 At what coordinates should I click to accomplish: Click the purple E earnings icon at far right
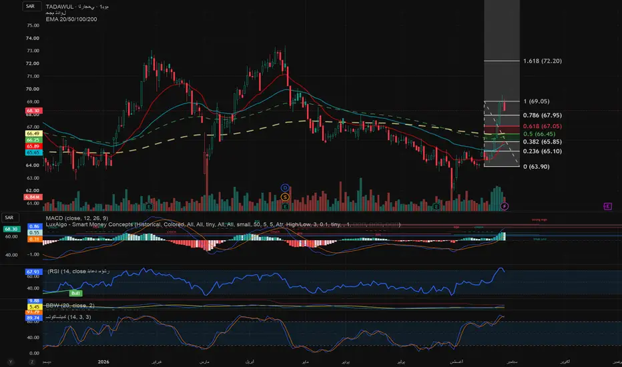click(x=608, y=206)
